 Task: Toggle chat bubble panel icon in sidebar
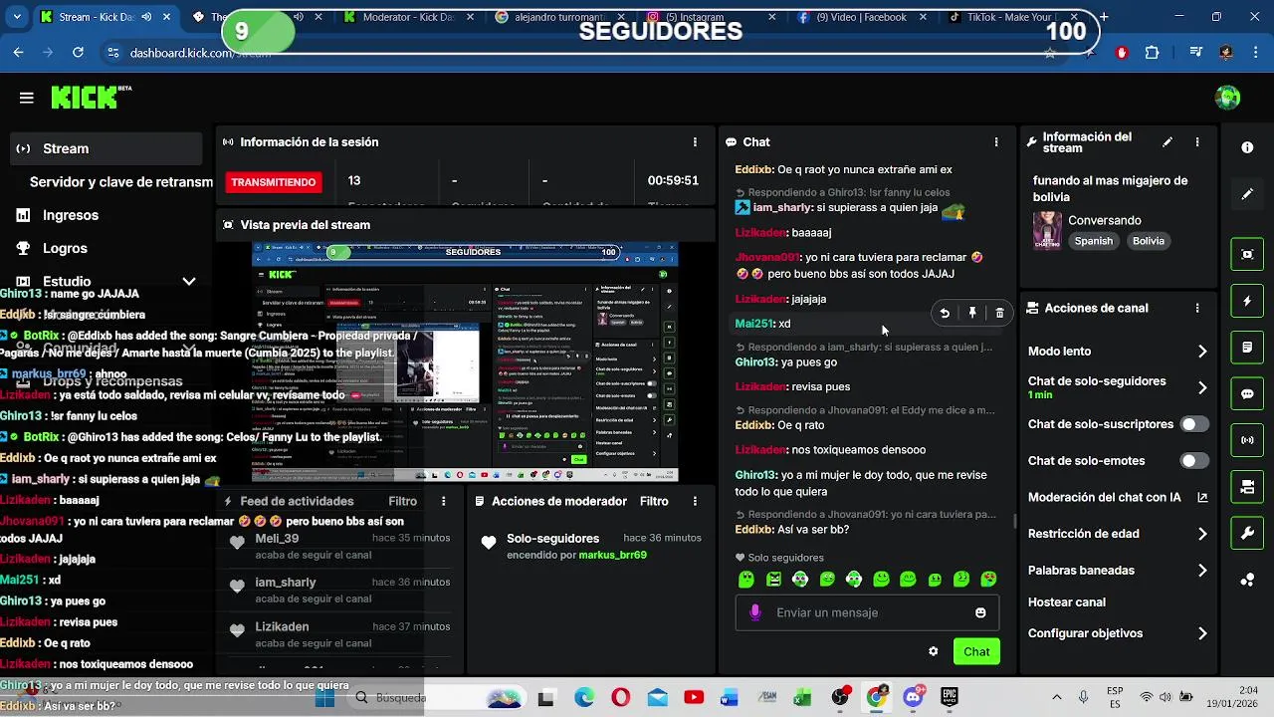click(1247, 394)
